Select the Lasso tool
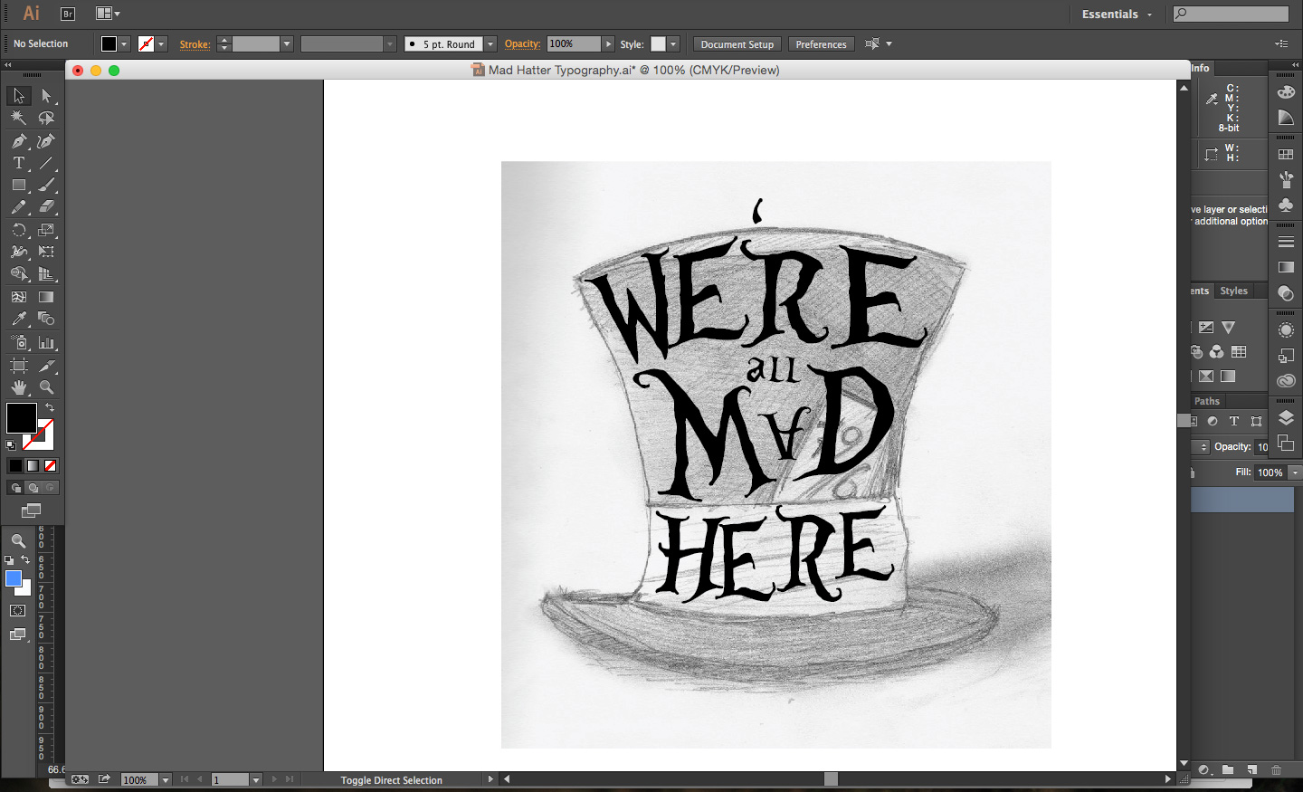The width and height of the screenshot is (1303, 792). tap(46, 118)
